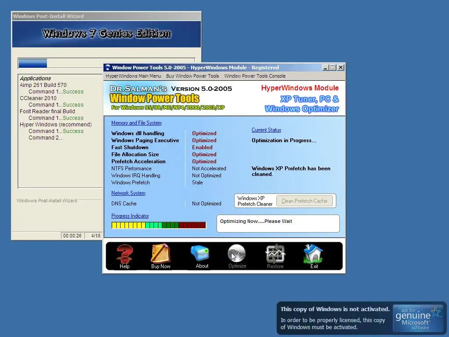Click Optimization in Progress status text
Screen dimensions: 449x337
[284, 140]
